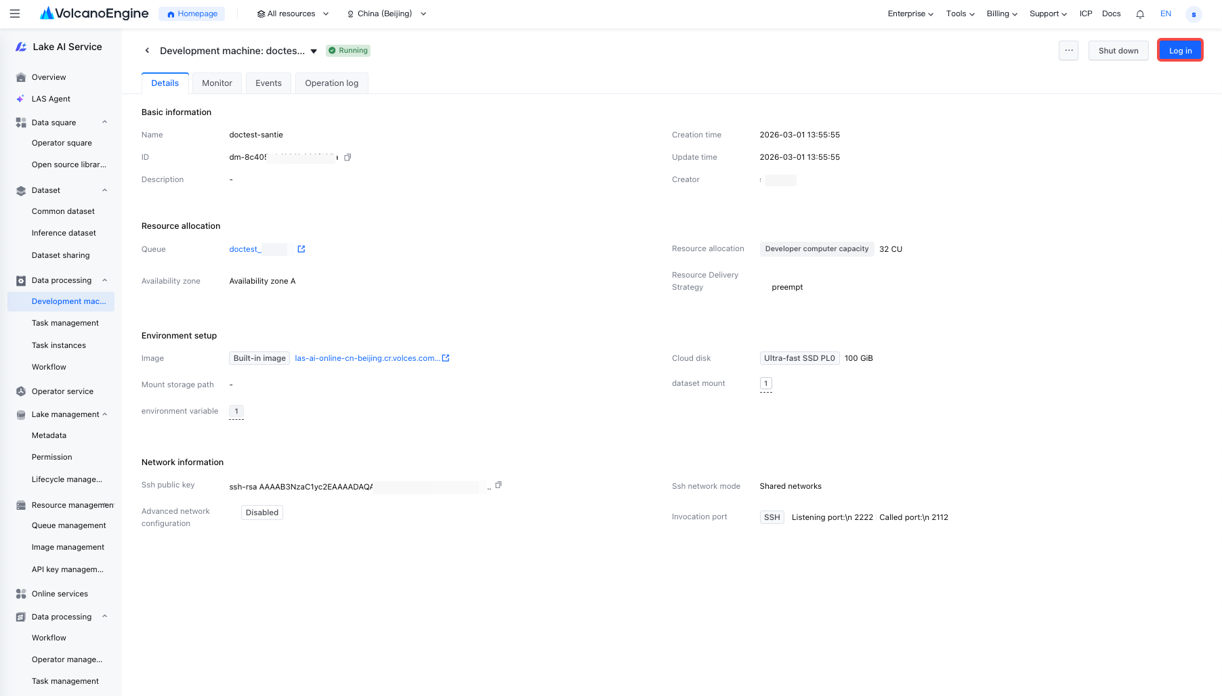
Task: Open the All resources dropdown
Action: (293, 14)
